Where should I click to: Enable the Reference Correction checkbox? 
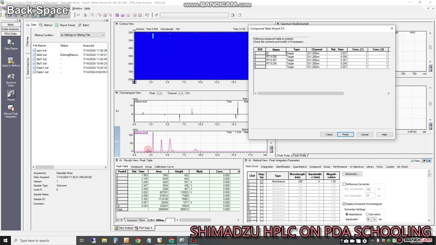pyautogui.click(x=344, y=184)
